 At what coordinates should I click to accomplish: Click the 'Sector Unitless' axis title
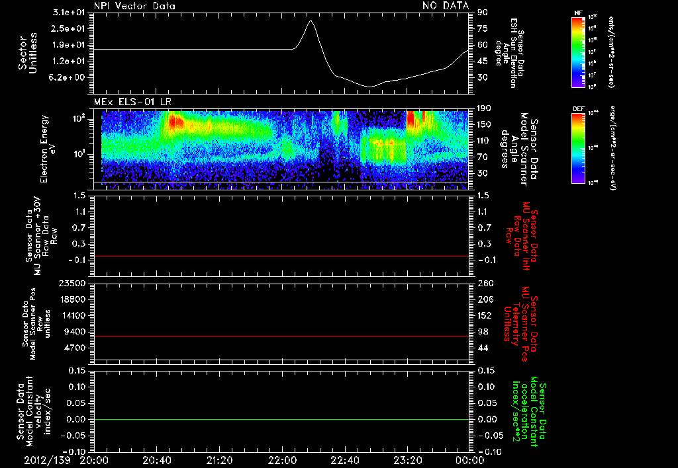tap(28, 53)
